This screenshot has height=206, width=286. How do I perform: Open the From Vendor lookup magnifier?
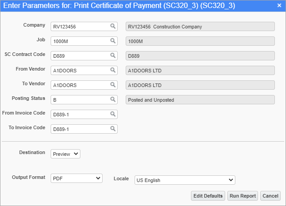click(113, 71)
